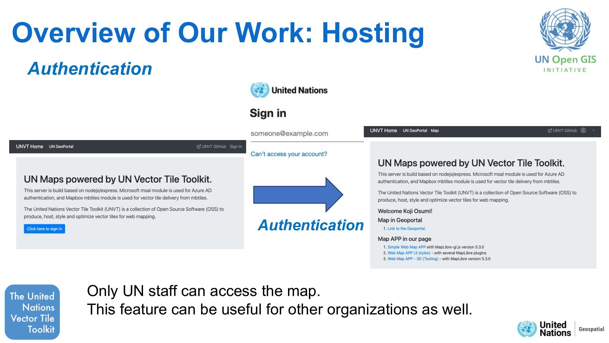Screen dimensions: 609x343
Task: Click the United Nations Vector Tile Toolkit badge
Action: coord(32,312)
